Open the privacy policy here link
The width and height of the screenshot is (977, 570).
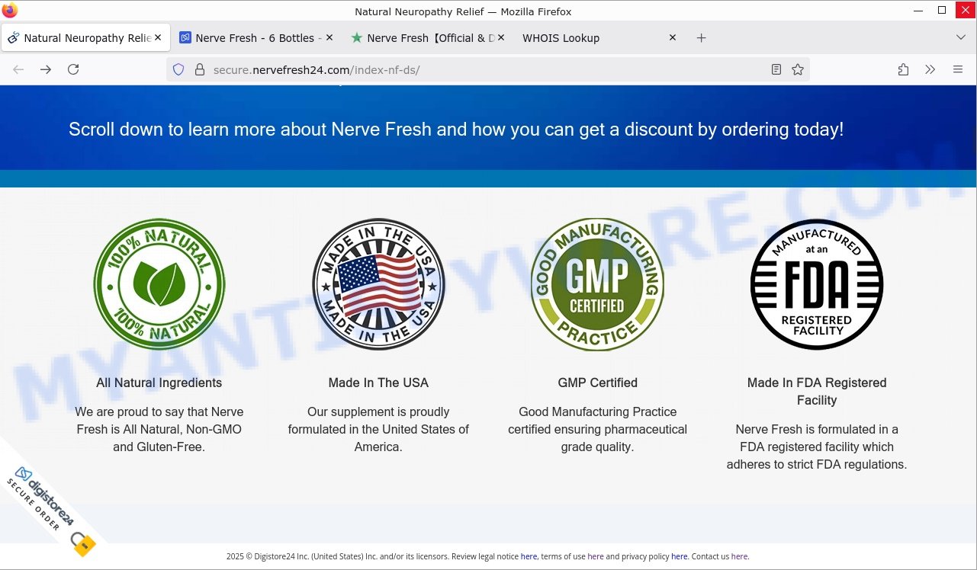[679, 556]
